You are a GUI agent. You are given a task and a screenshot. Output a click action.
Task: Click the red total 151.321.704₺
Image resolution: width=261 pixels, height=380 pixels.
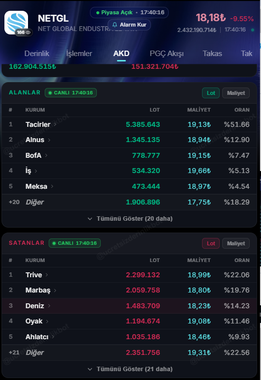click(155, 67)
